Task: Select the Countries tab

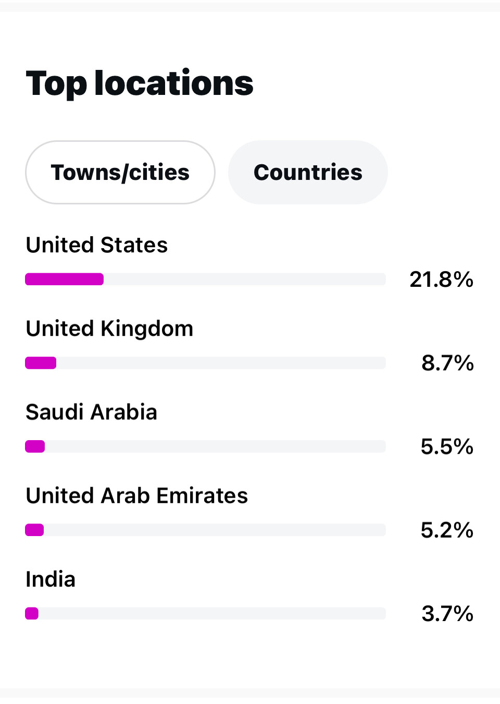Action: pos(308,173)
